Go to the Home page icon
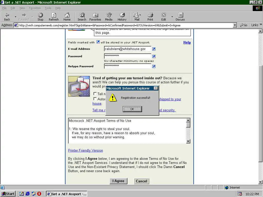This screenshot has height=197, width=263. 67,17
